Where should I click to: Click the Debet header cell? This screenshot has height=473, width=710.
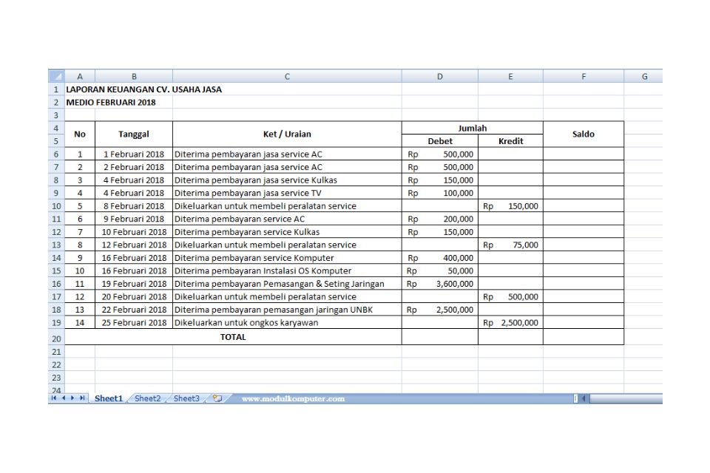(439, 140)
